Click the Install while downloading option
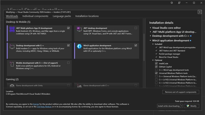The height and width of the screenshot is (115, 205). tap(169, 106)
